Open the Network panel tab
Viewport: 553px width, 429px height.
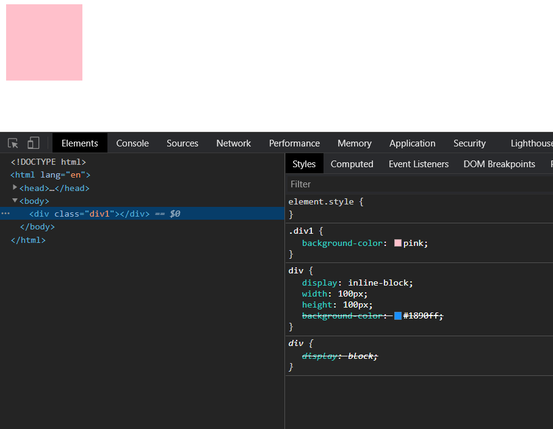[233, 143]
